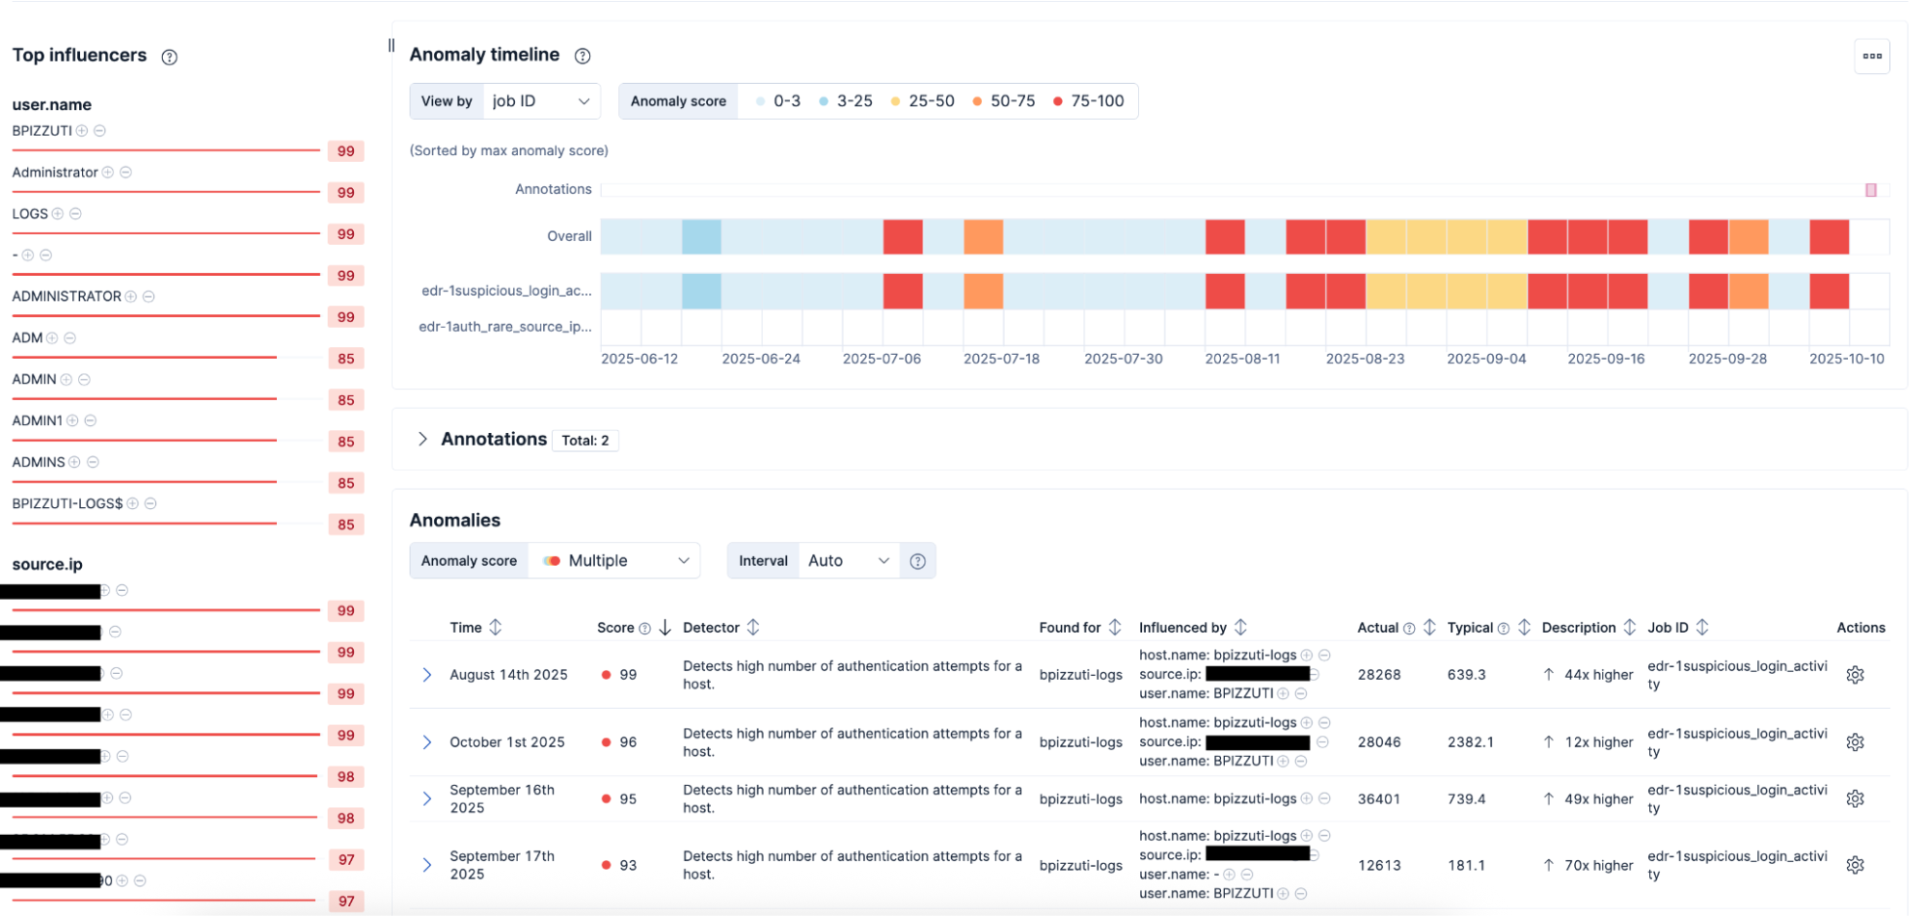Open the actions gear for August 14th anomaly

1856,674
